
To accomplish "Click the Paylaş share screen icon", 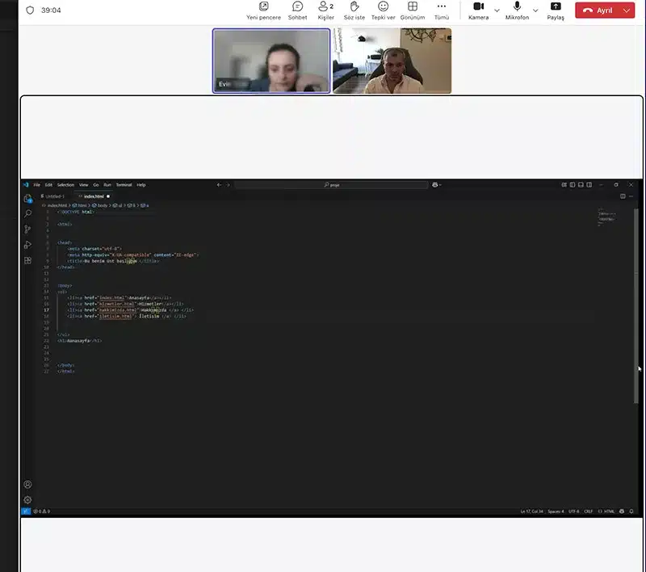I will [556, 11].
